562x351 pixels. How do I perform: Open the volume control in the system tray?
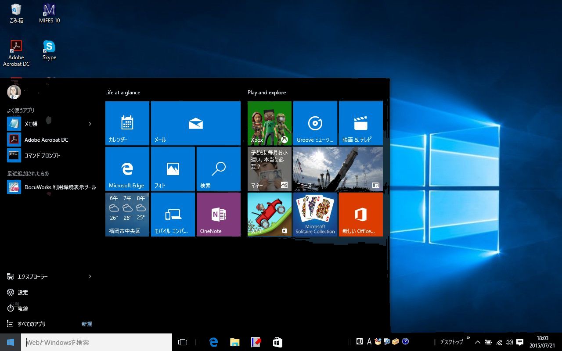(509, 342)
